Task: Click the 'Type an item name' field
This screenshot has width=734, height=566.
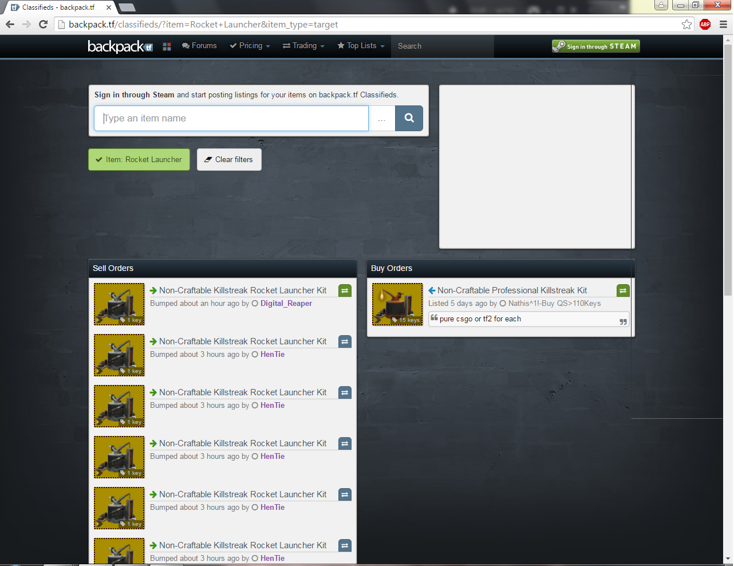Action: click(x=231, y=119)
